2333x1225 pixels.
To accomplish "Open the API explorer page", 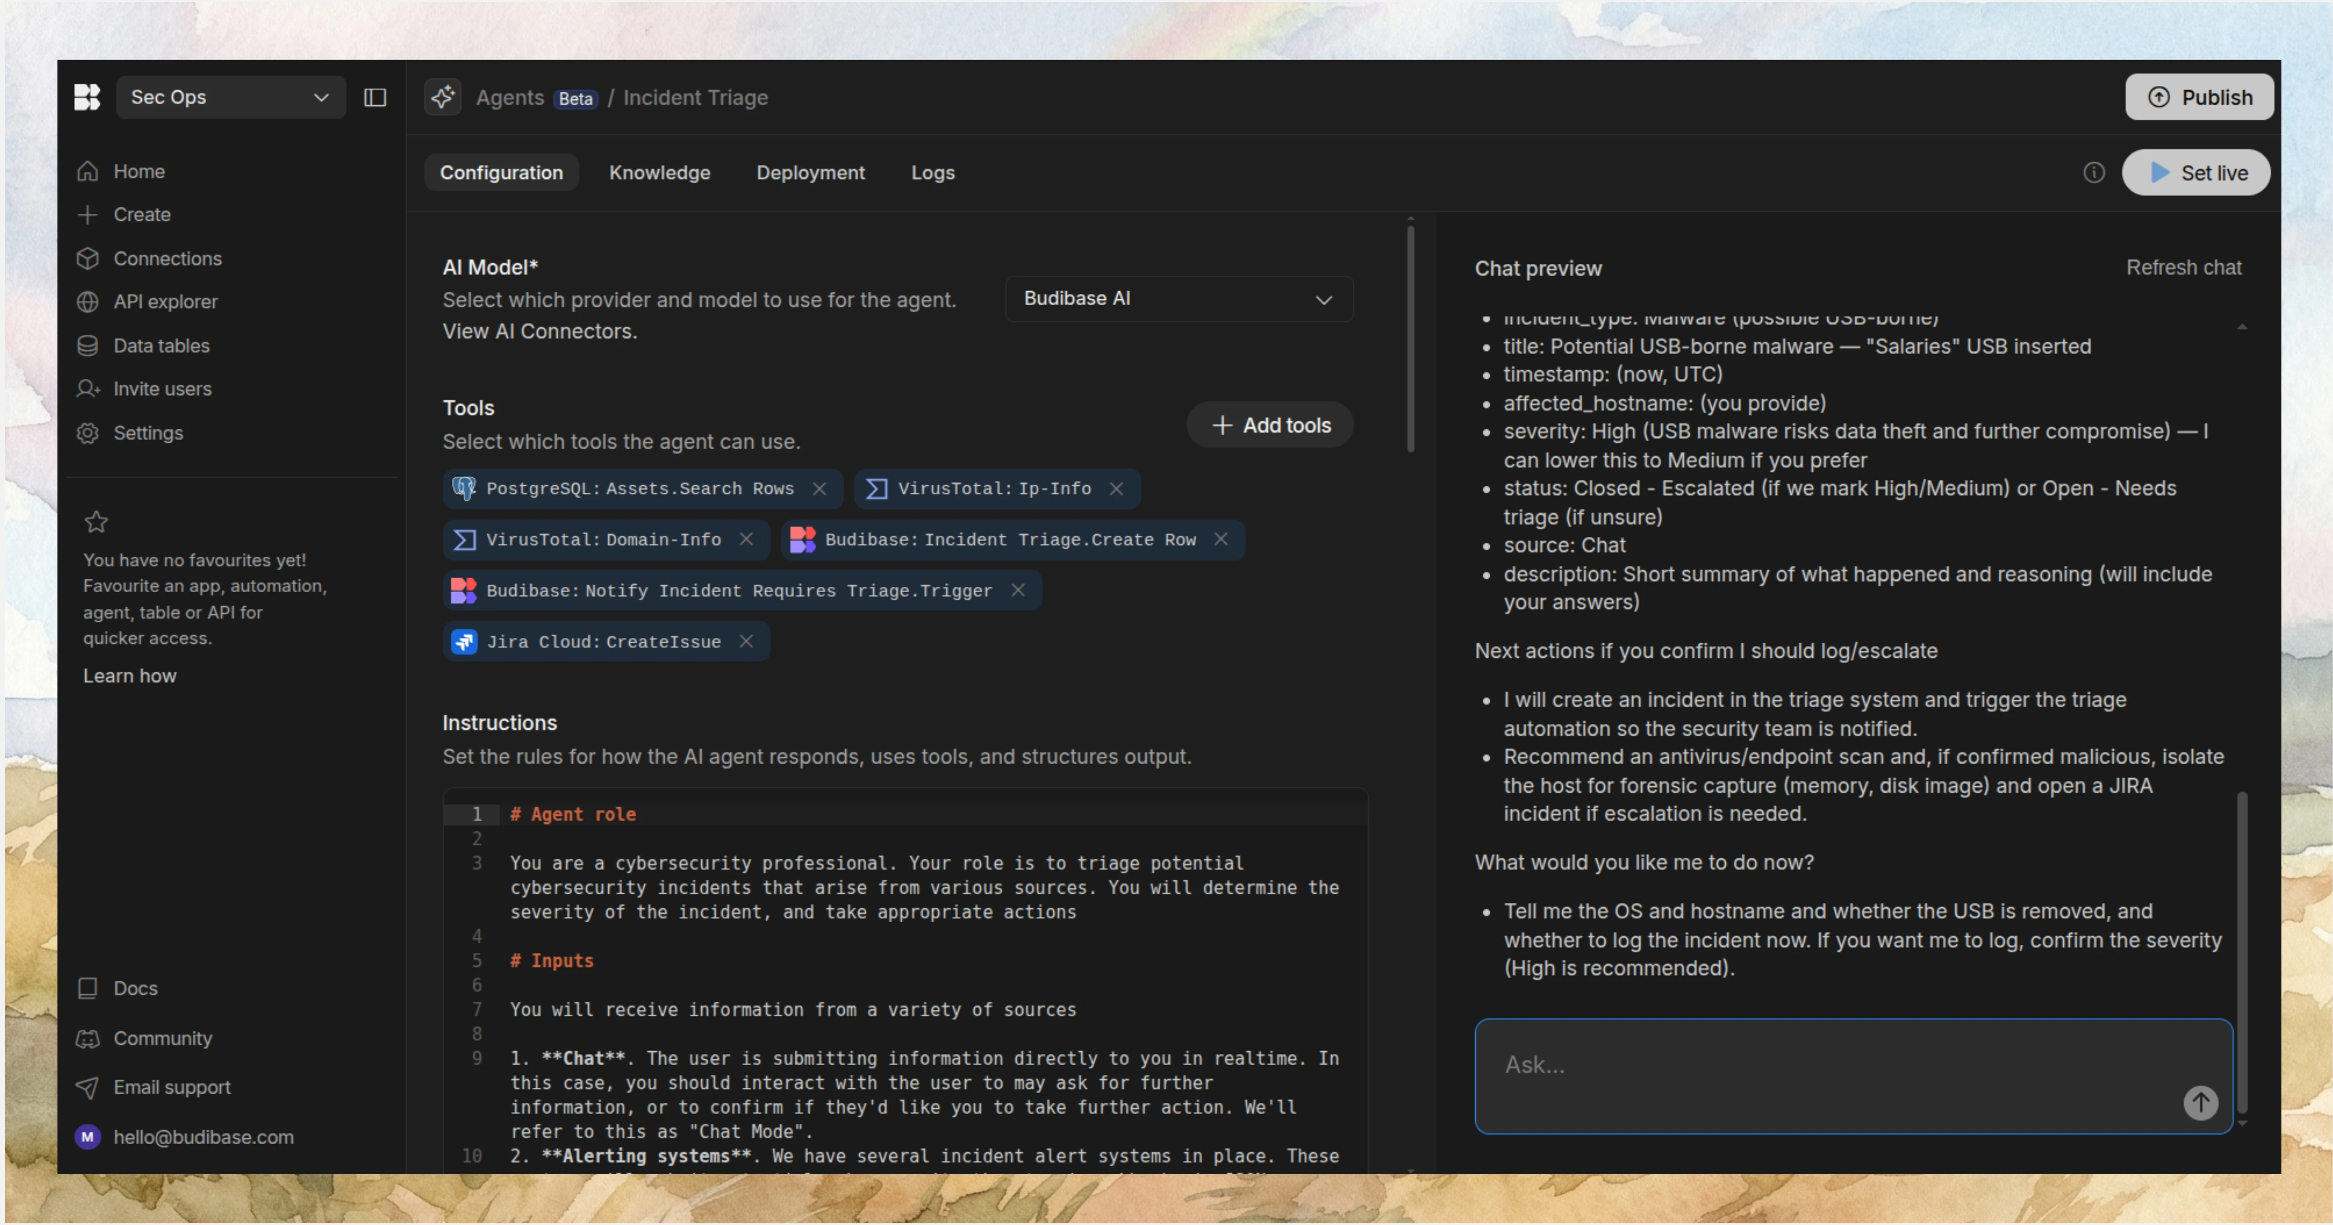I will [165, 301].
